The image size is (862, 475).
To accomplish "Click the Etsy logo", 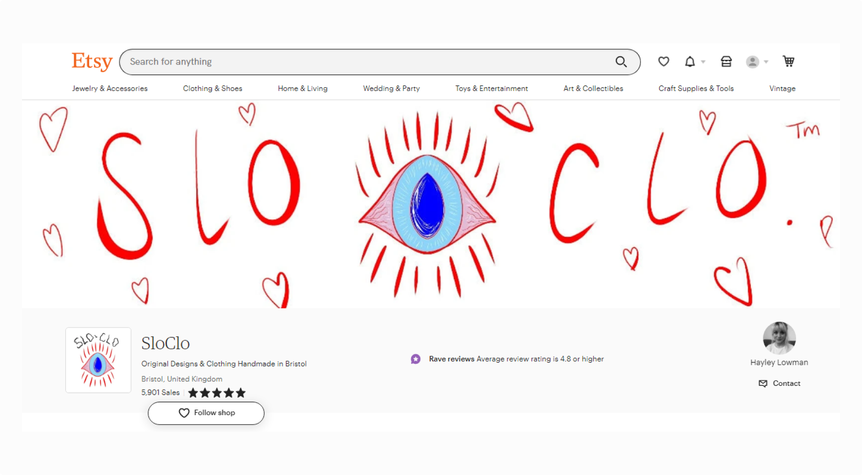I will [x=92, y=62].
